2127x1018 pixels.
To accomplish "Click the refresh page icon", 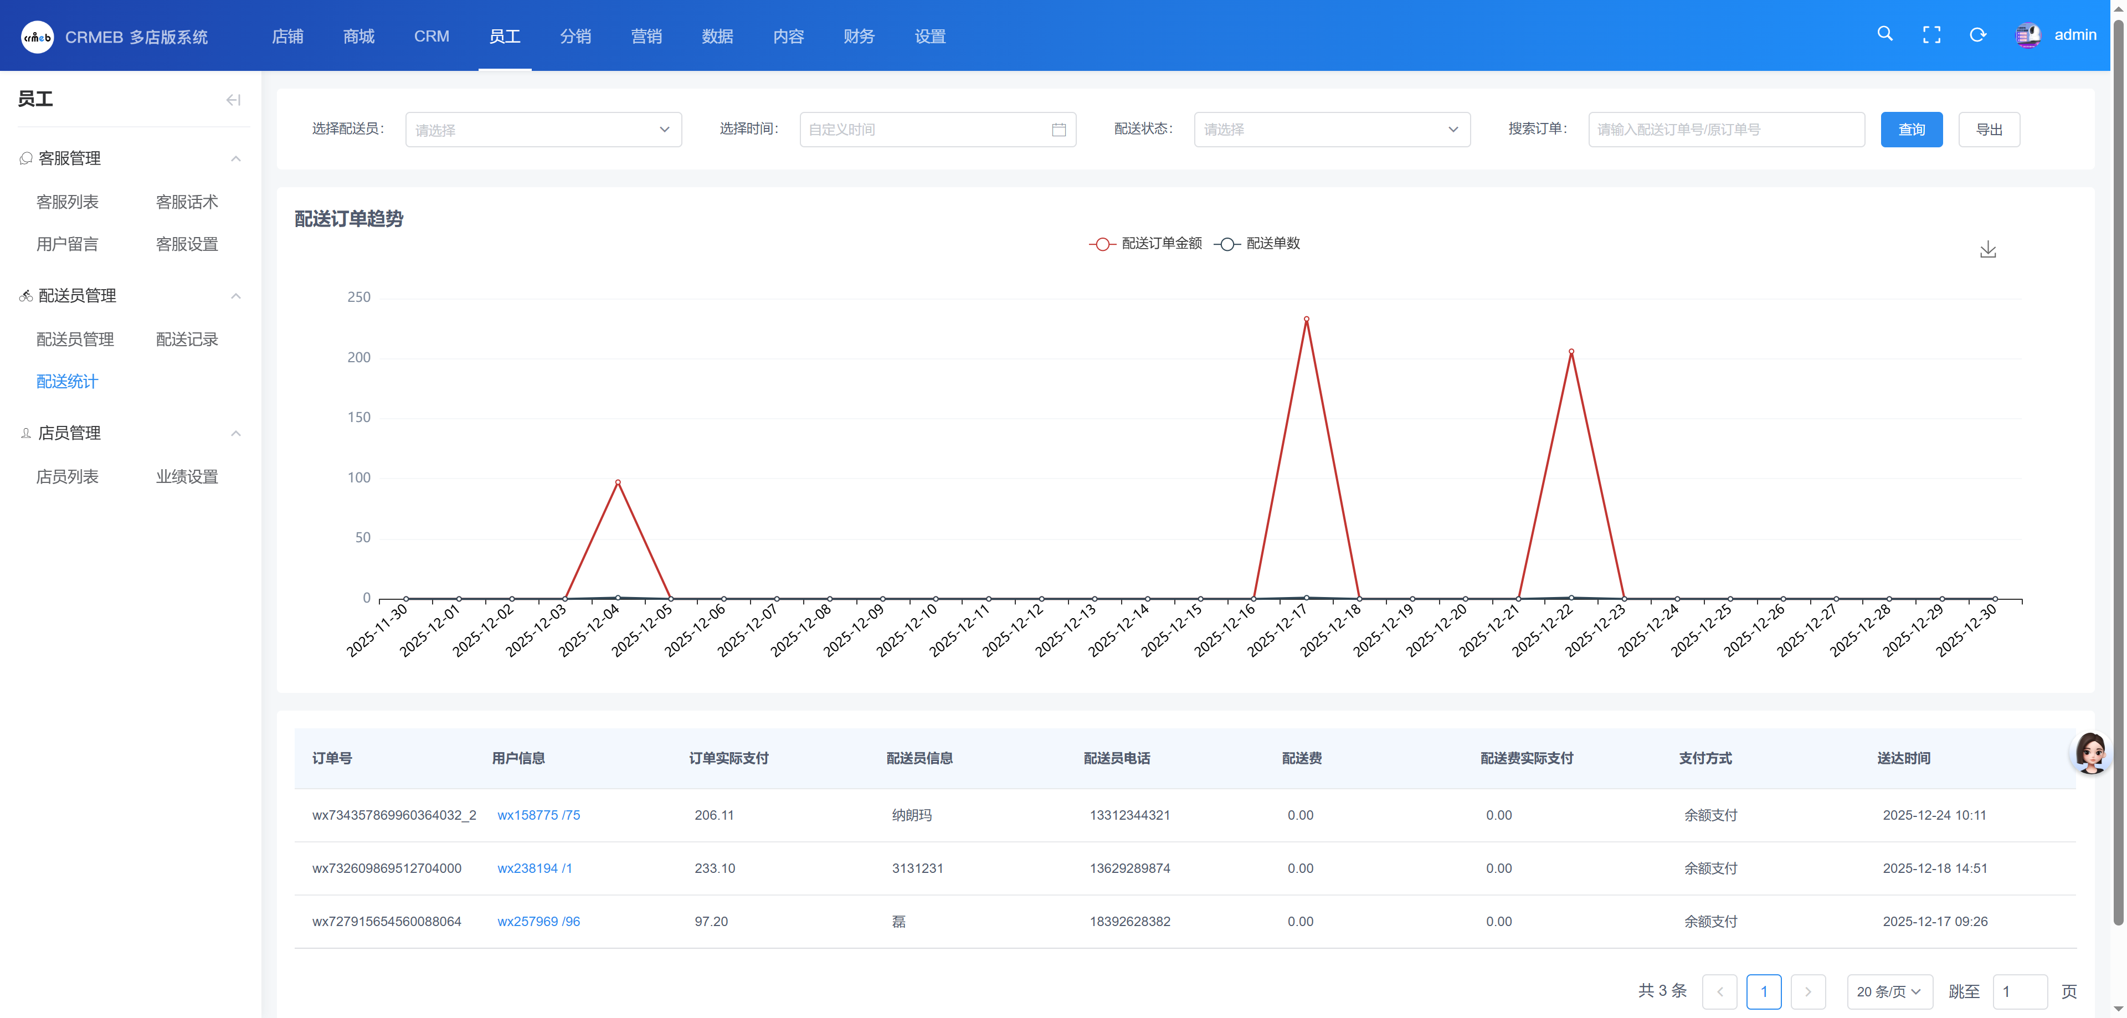I will [x=1977, y=35].
